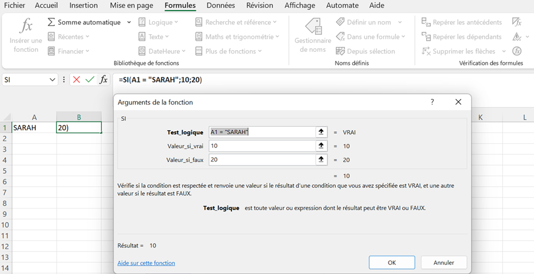This screenshot has width=534, height=274.
Task: Close the Arguments de la fonction dialog
Action: point(458,102)
